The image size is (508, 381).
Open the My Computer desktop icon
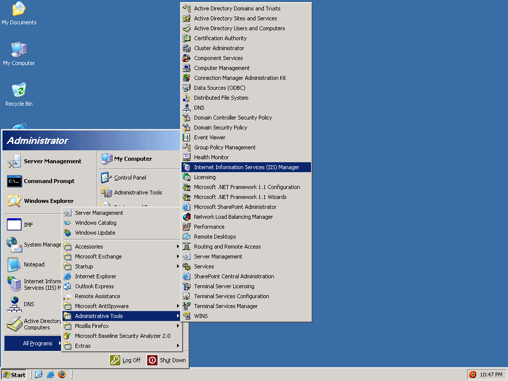click(x=19, y=50)
